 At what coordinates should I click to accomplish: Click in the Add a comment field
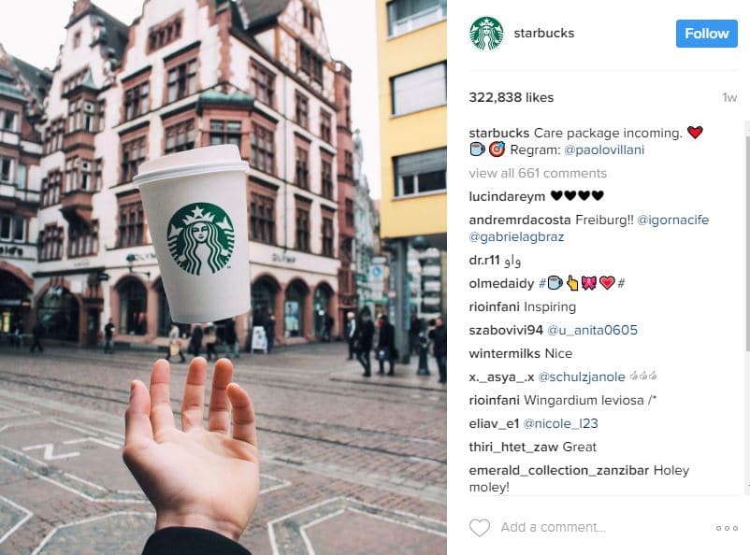(x=554, y=527)
